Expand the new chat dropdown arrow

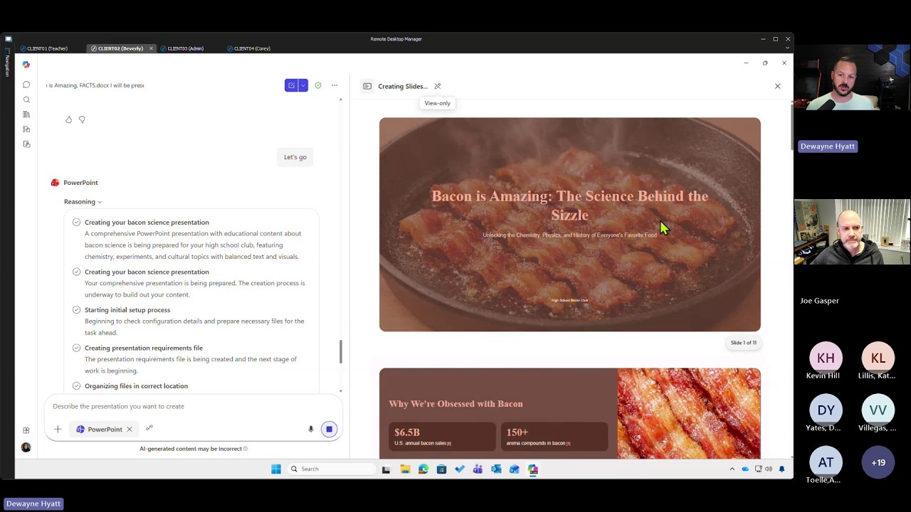(x=303, y=85)
